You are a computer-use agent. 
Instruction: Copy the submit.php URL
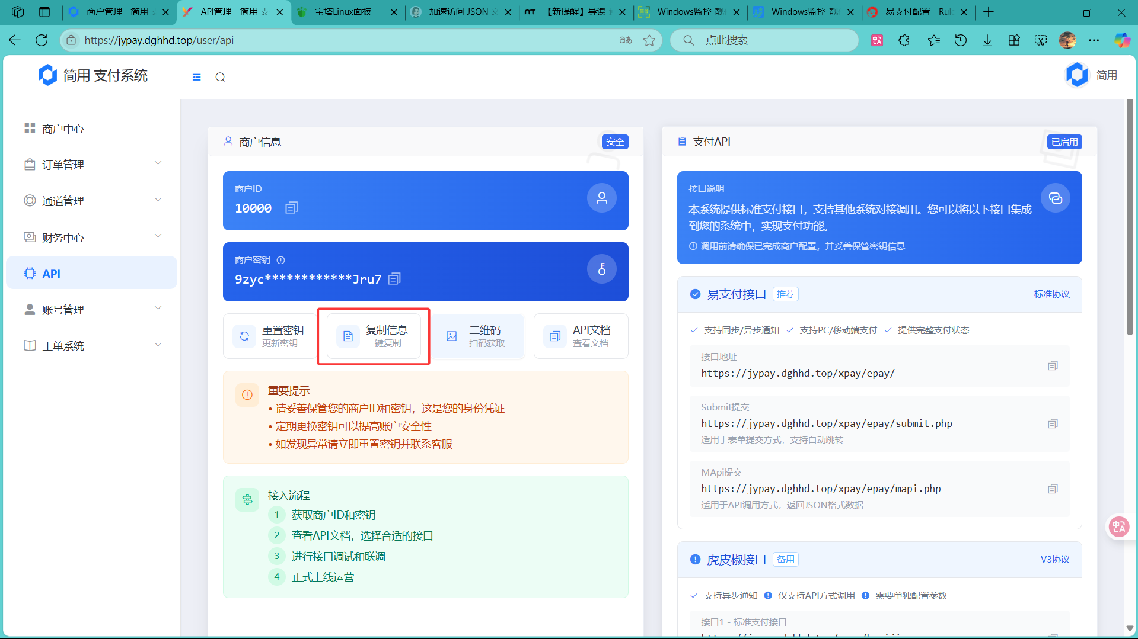tap(1053, 424)
